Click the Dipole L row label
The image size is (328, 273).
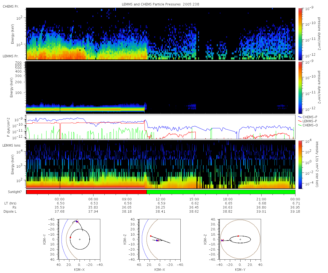(11, 212)
